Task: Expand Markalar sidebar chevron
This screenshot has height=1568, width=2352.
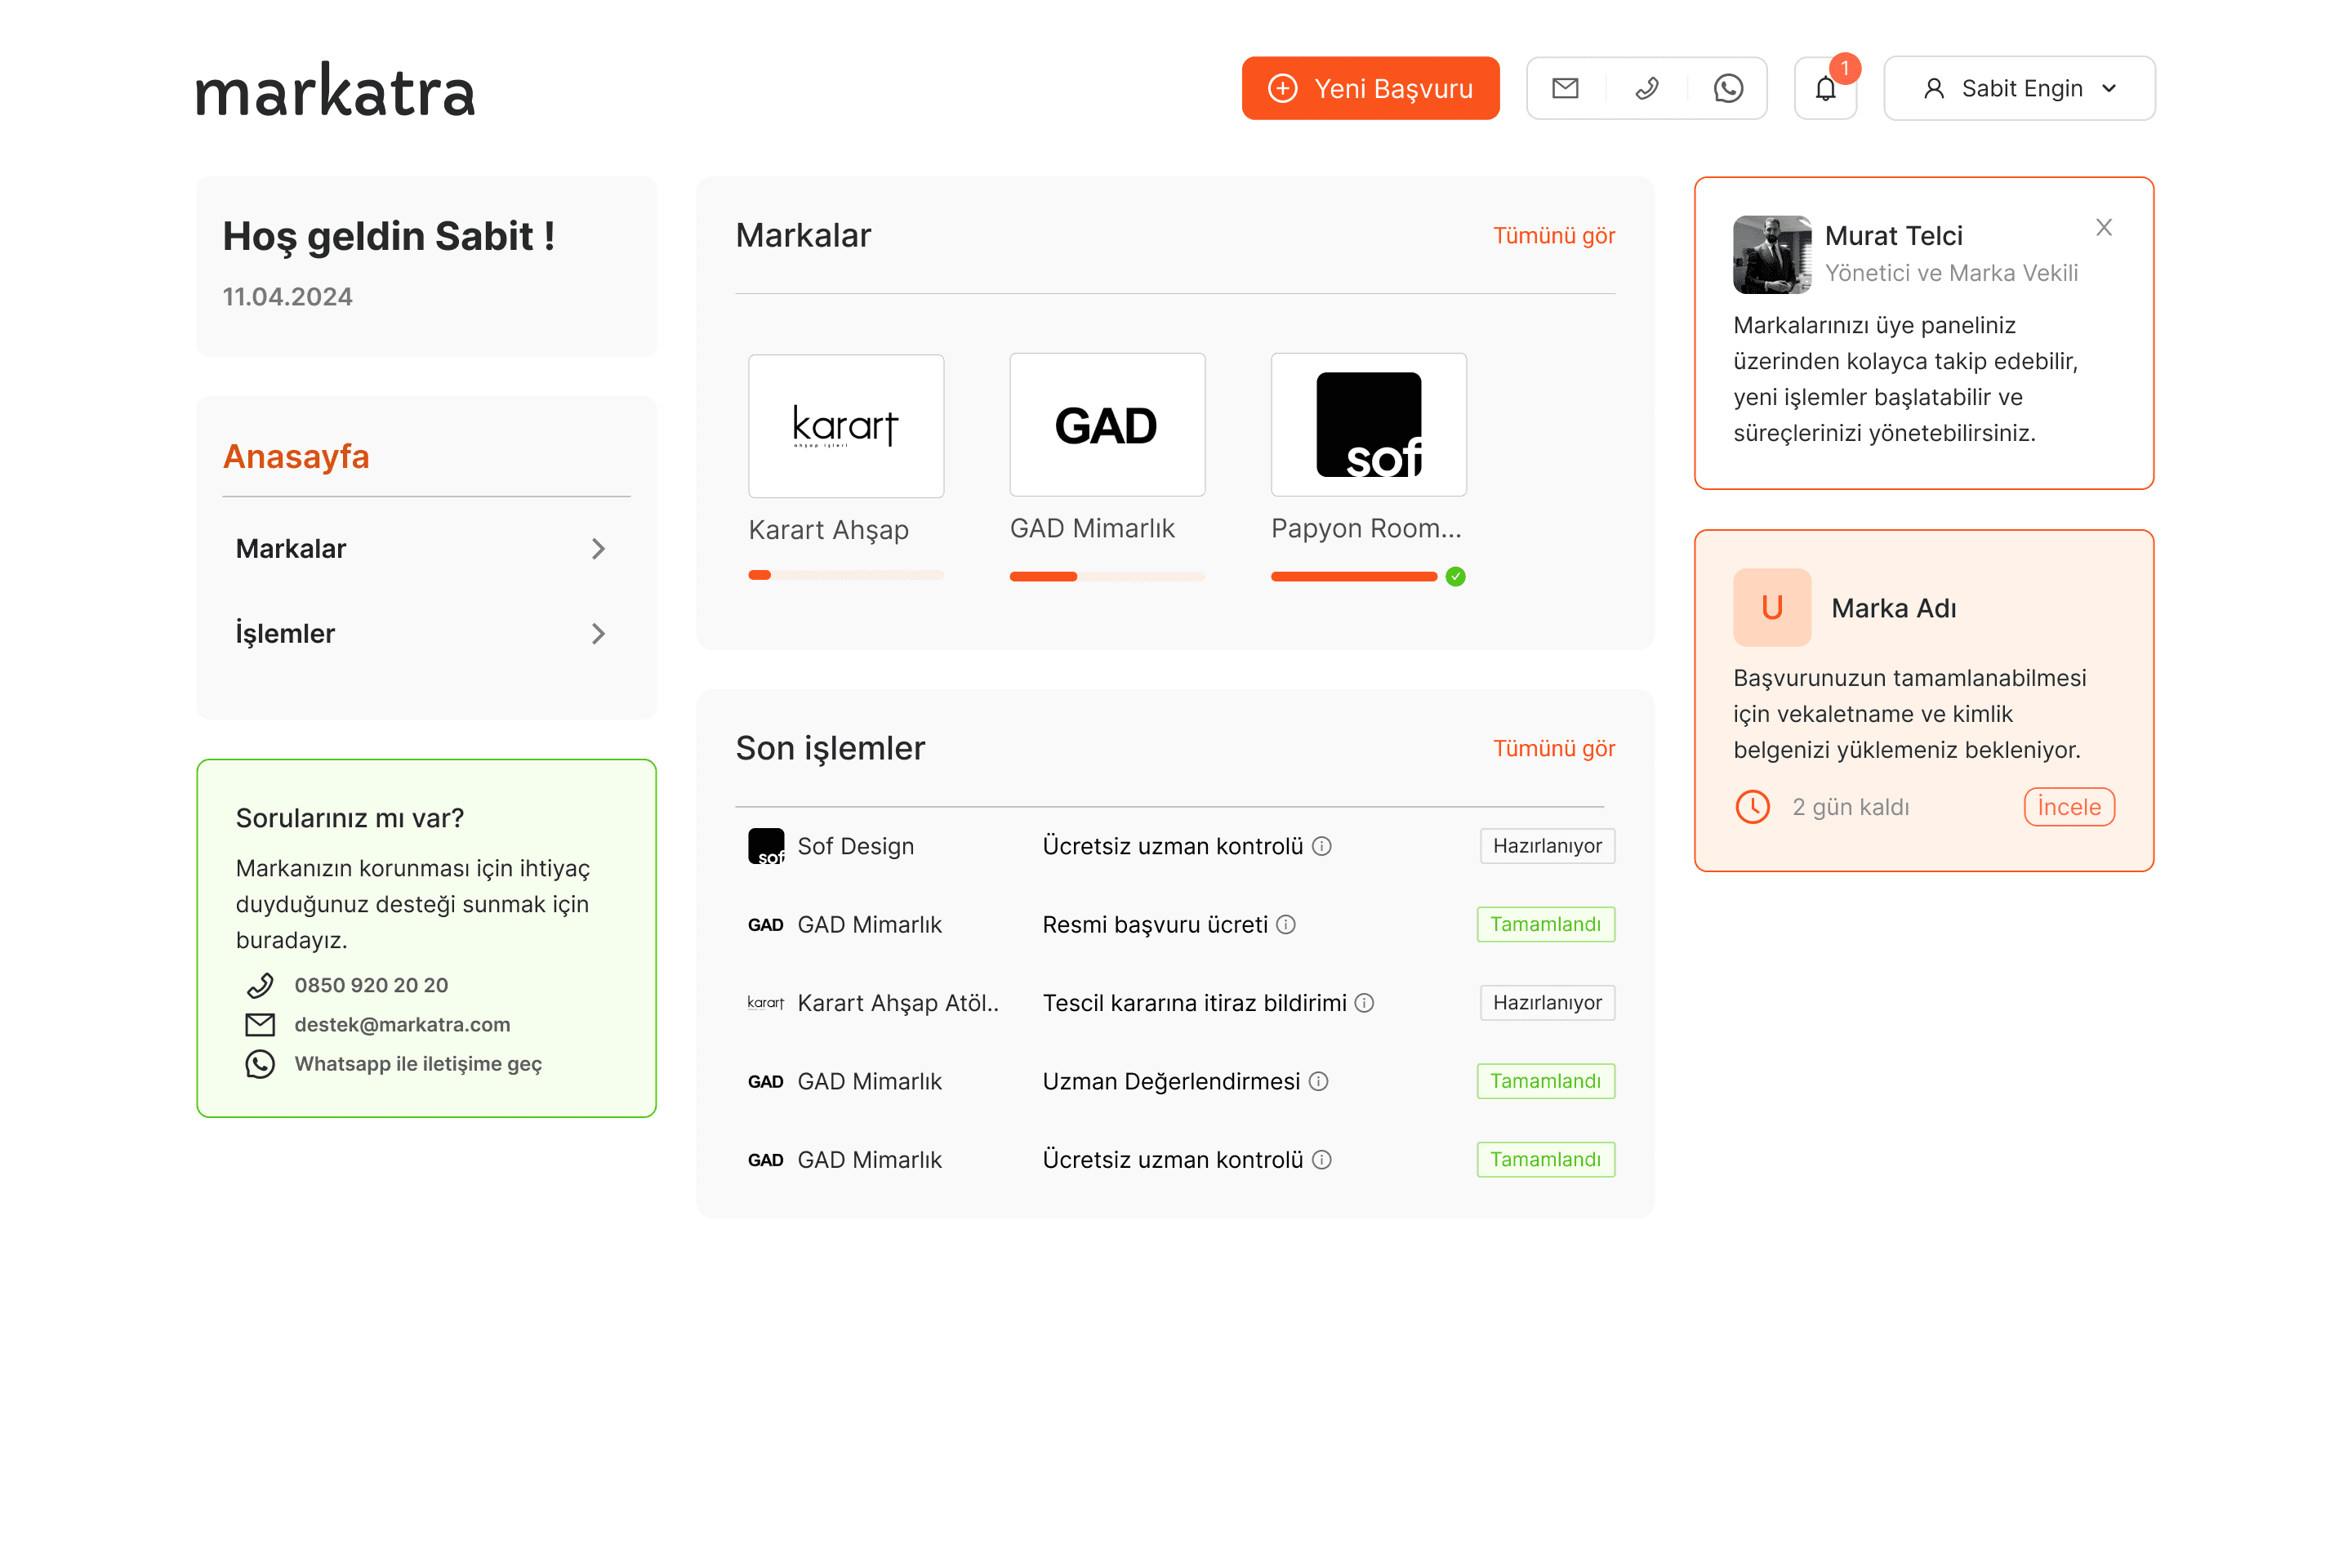Action: tap(598, 549)
